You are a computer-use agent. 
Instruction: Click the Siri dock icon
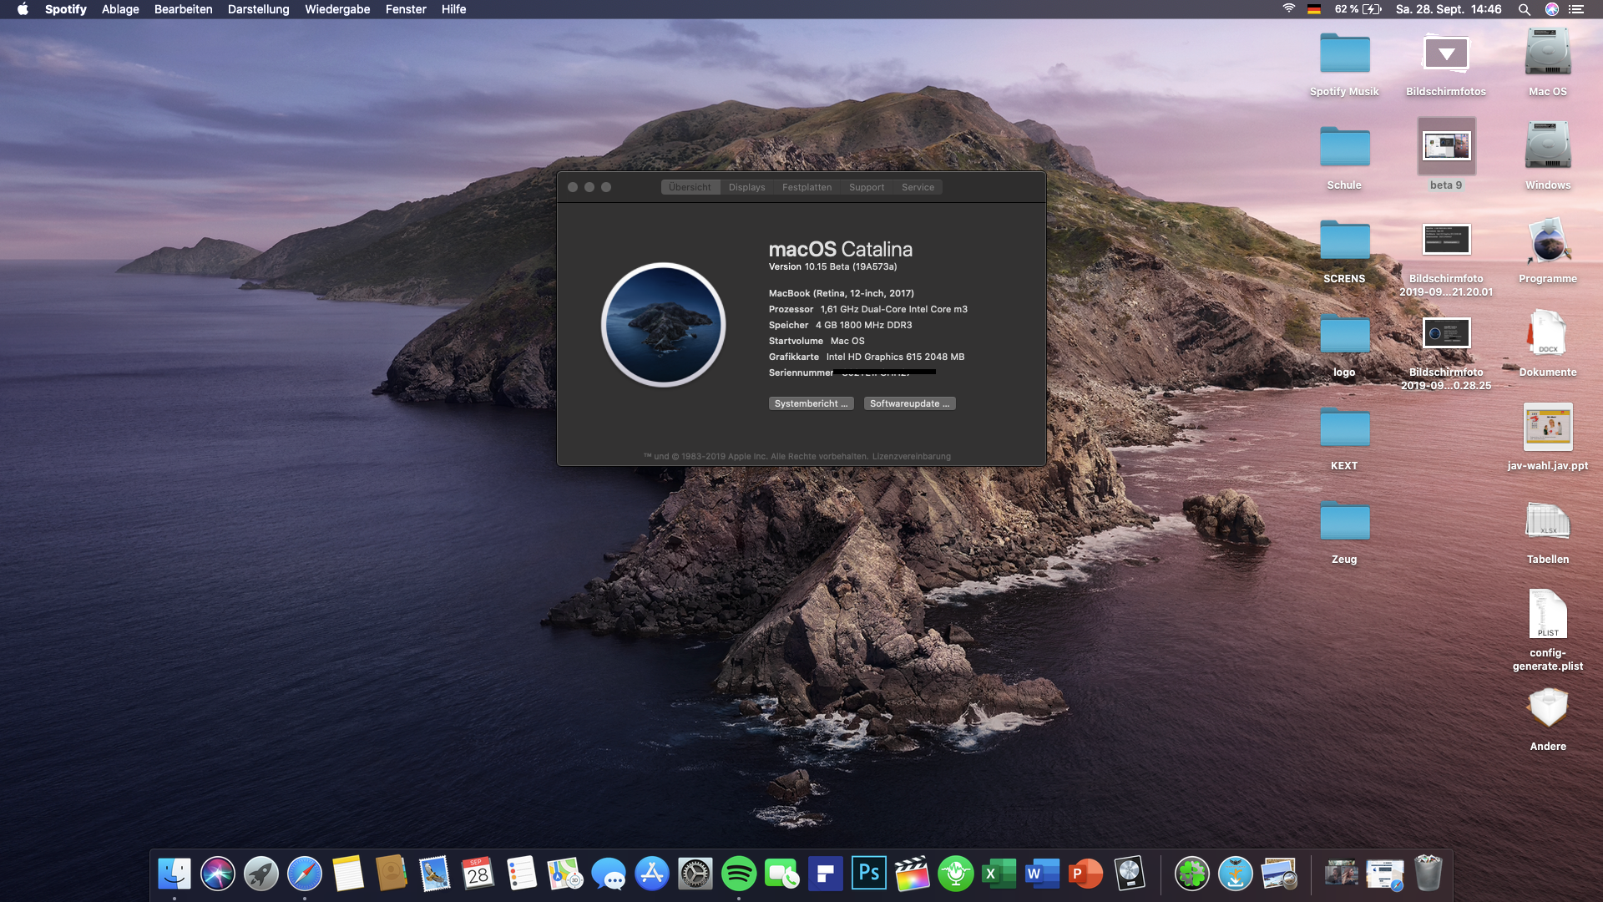217,874
